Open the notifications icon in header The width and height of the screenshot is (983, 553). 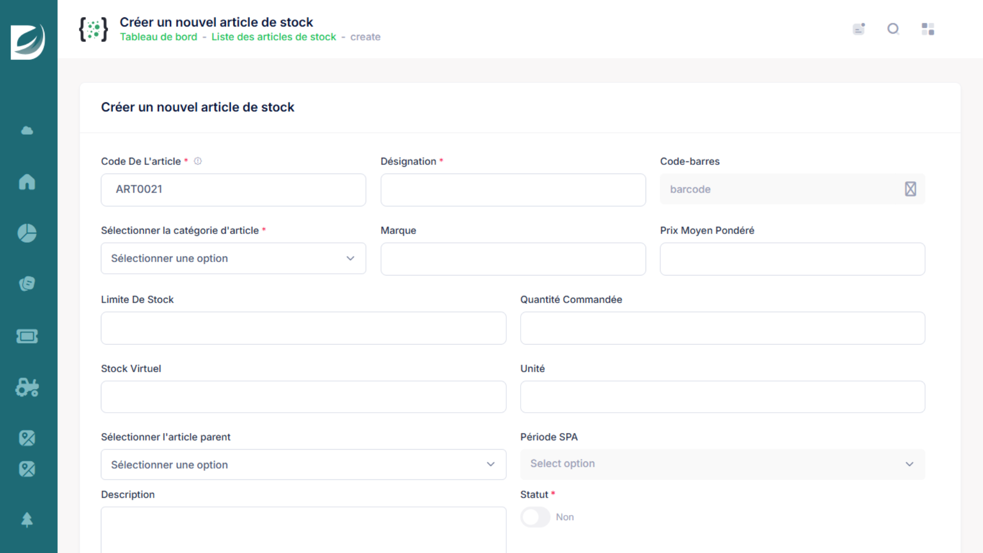pyautogui.click(x=859, y=29)
